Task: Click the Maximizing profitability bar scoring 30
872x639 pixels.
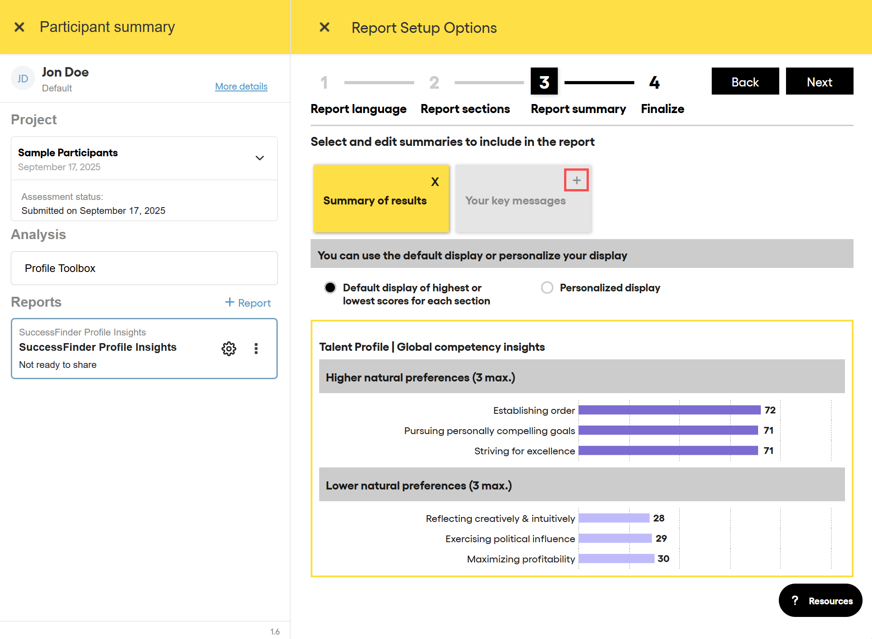Action: click(616, 559)
